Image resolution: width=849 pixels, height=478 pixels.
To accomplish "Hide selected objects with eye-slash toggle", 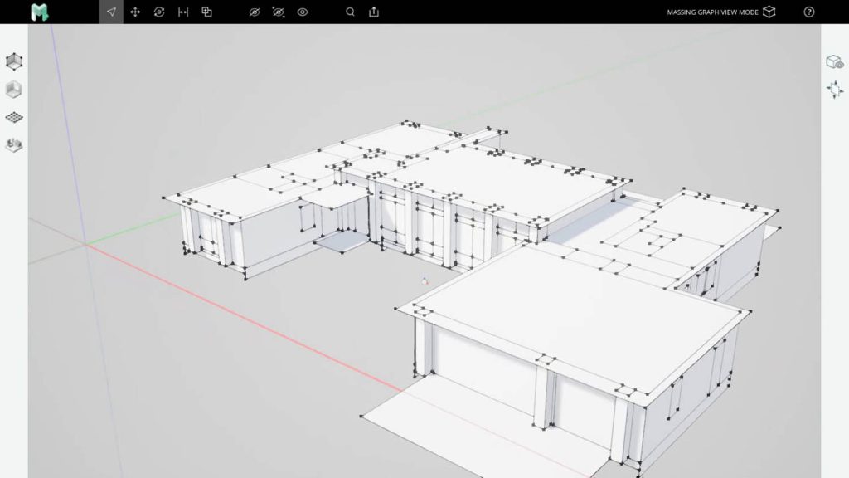I will [x=255, y=12].
